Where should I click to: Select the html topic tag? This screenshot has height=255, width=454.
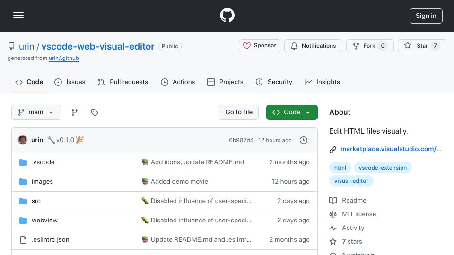[340, 168]
